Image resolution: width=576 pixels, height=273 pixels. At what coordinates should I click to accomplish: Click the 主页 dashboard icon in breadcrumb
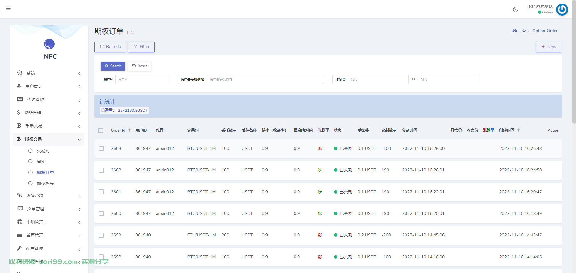[514, 31]
